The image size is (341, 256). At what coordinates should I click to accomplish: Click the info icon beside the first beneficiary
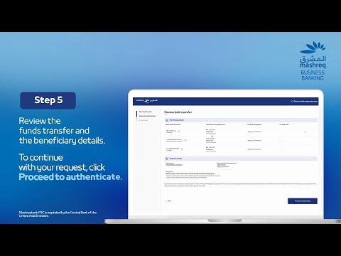coord(179,131)
